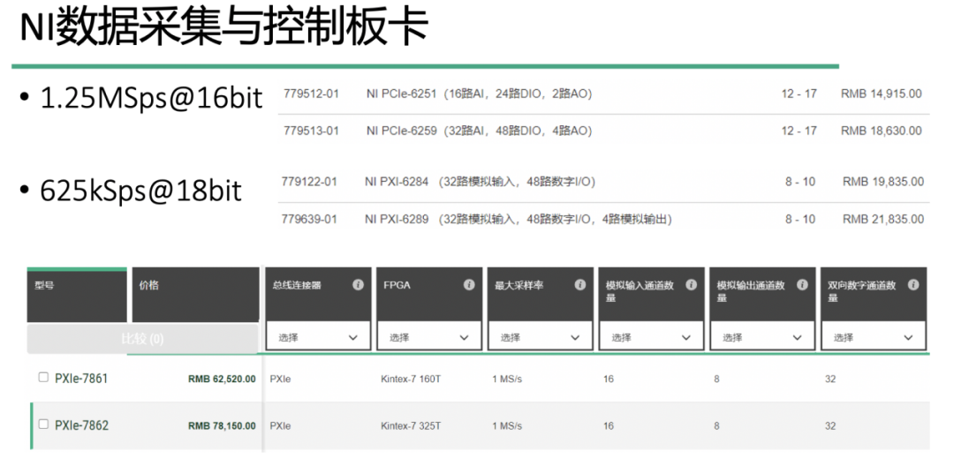This screenshot has height=458, width=954.
Task: Click PXIe bus cell in PXIe-7862 row
Action: [x=280, y=426]
